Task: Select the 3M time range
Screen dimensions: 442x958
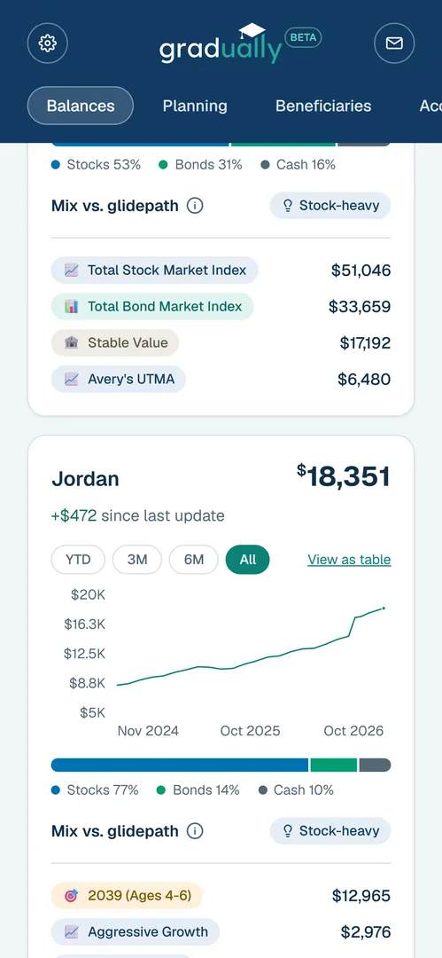Action: pos(137,560)
